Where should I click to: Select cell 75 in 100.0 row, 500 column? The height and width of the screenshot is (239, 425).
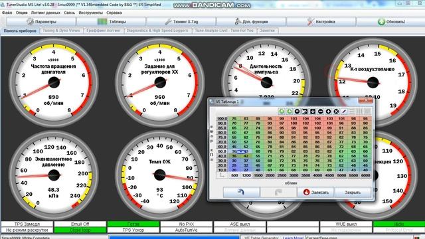click(x=234, y=119)
